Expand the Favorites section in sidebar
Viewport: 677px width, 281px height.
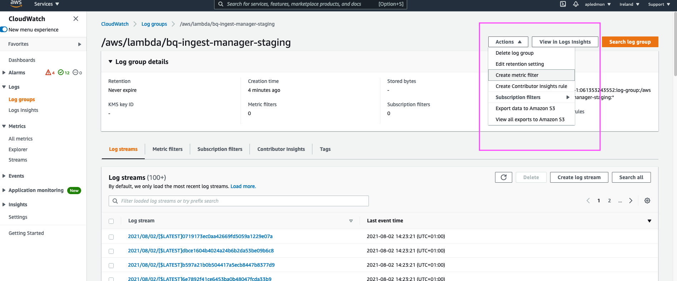[x=79, y=44]
